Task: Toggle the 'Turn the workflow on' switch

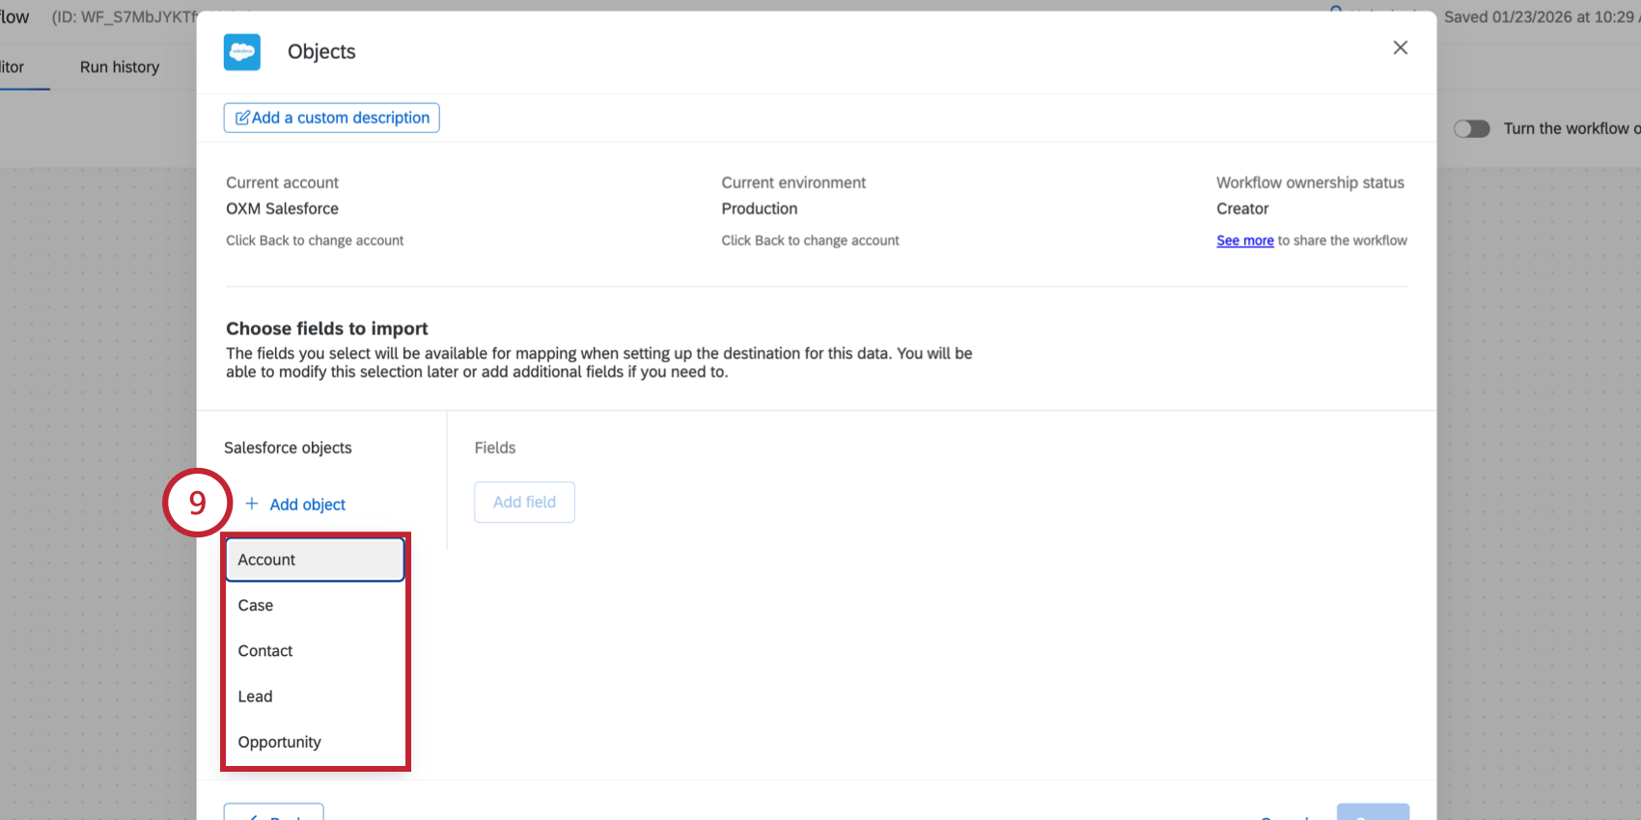Action: click(x=1471, y=129)
